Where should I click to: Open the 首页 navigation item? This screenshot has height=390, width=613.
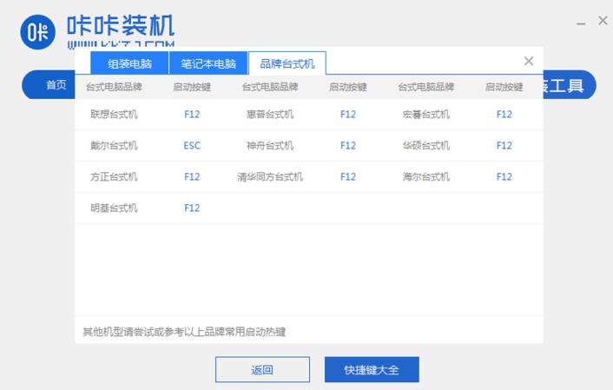coord(56,84)
